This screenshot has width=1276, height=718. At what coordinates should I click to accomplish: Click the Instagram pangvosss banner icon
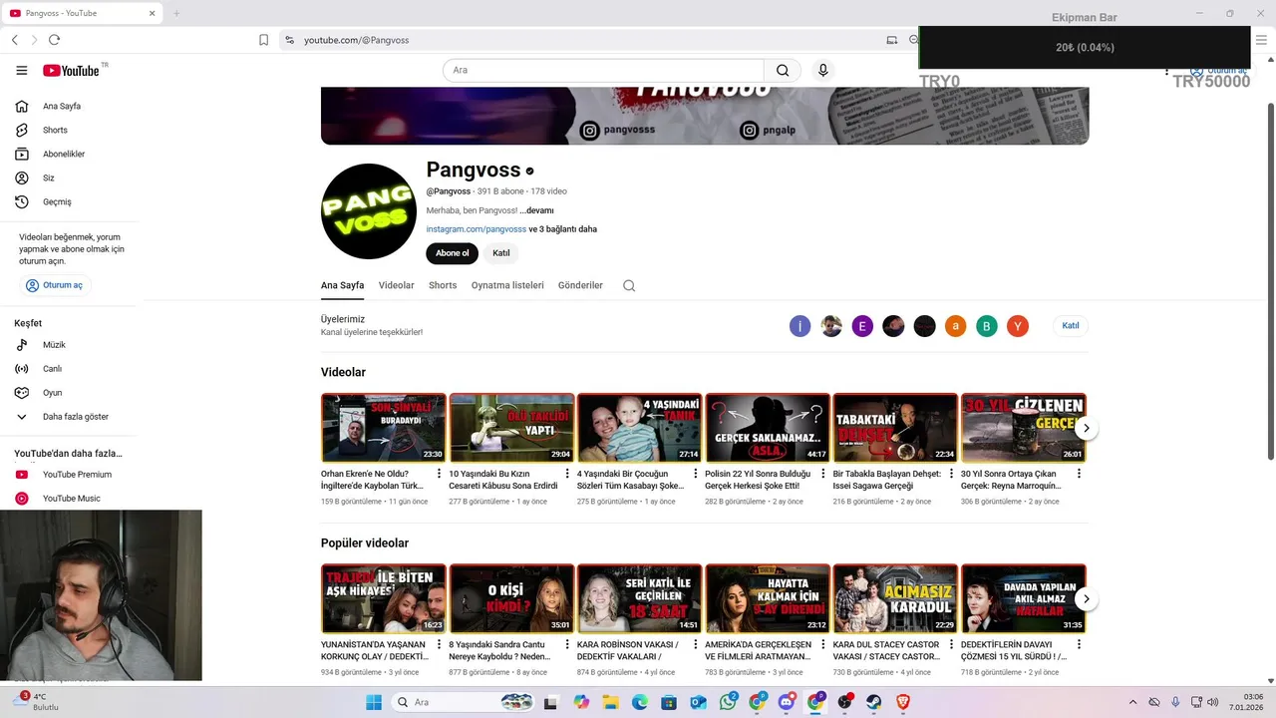[589, 131]
